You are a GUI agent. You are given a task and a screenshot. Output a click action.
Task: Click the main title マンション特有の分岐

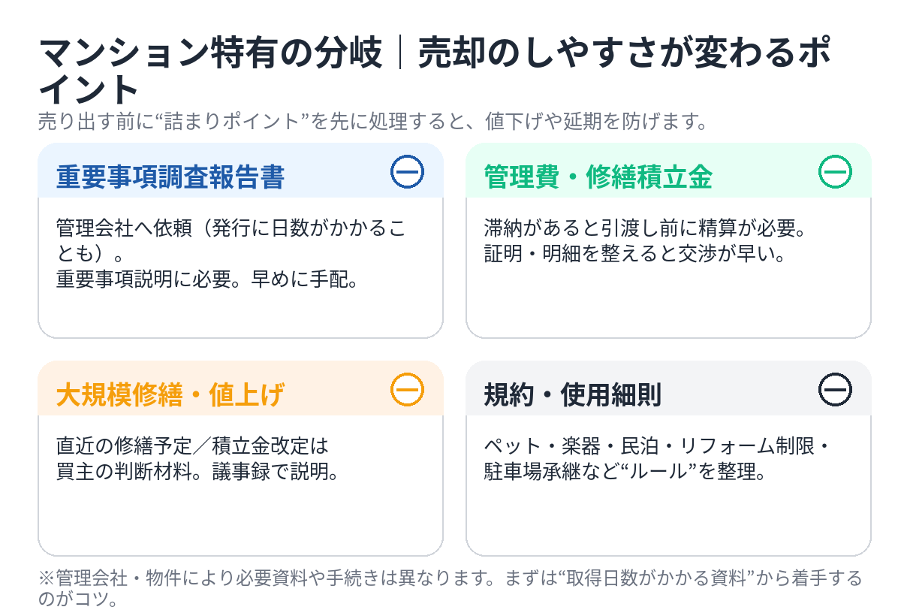(x=210, y=55)
